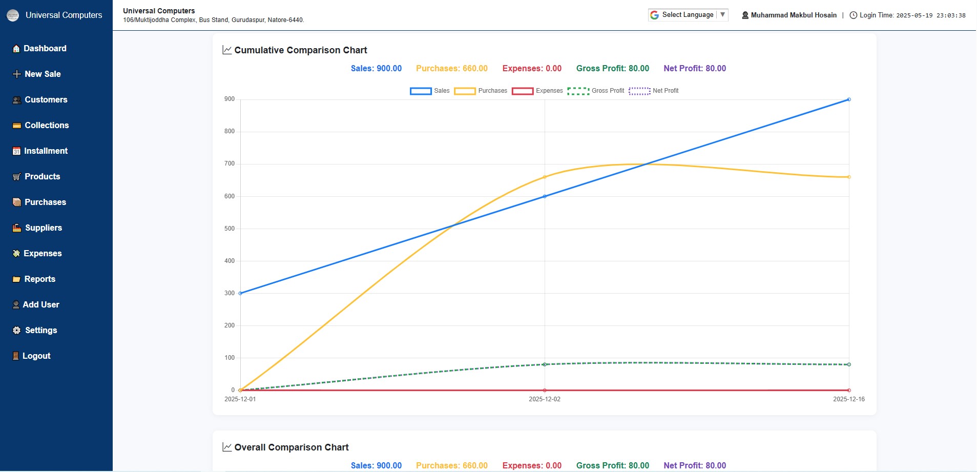Open the Reports menu item
Viewport: 977px width, 472px height.
pyautogui.click(x=39, y=279)
